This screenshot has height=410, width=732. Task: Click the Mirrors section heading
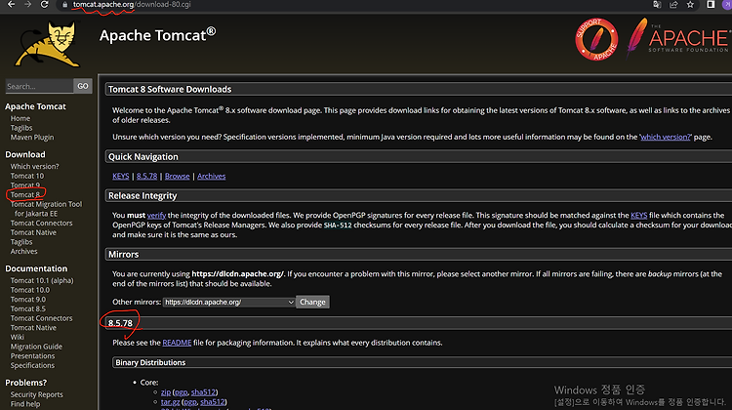tap(124, 255)
